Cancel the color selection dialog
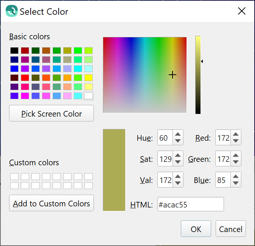The height and width of the screenshot is (246, 255). point(230,229)
